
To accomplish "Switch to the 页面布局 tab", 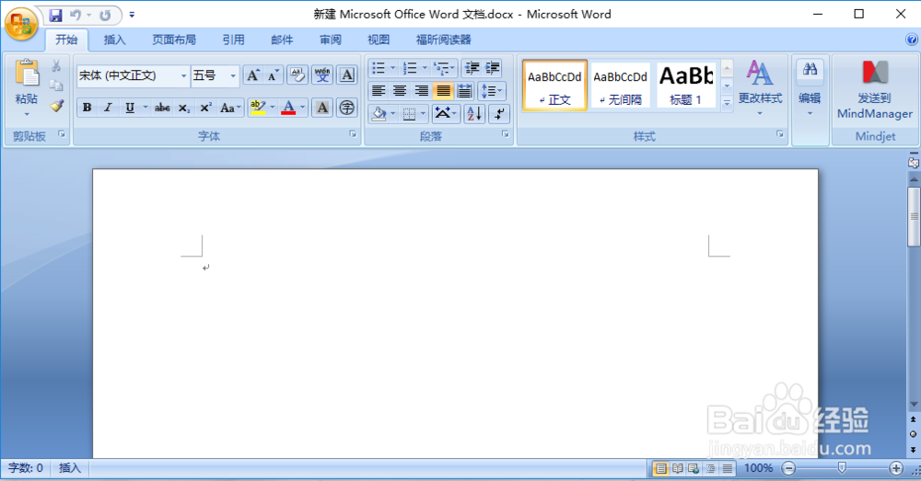I will [x=174, y=40].
